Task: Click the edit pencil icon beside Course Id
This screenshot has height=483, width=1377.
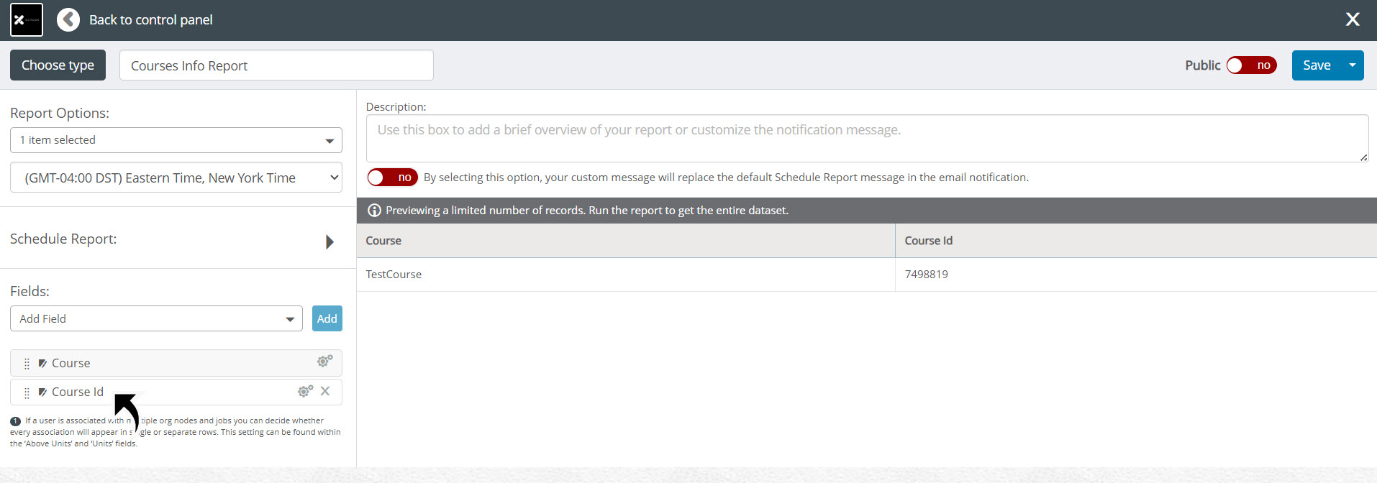Action: 42,392
